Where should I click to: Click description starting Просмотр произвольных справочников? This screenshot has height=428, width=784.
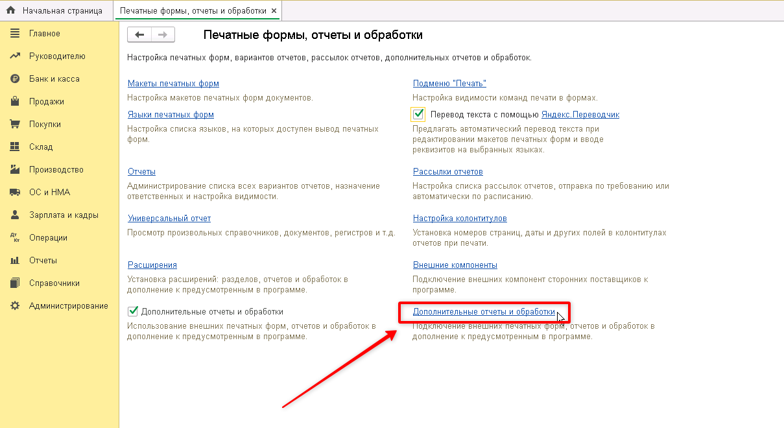point(261,233)
